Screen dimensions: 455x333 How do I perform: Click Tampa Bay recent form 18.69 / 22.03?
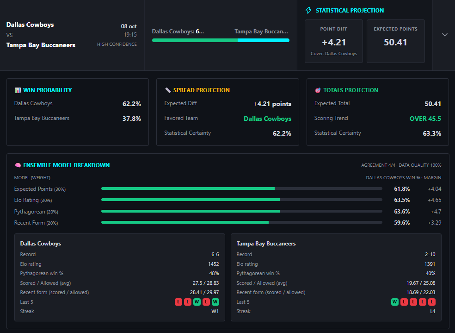(x=421, y=292)
